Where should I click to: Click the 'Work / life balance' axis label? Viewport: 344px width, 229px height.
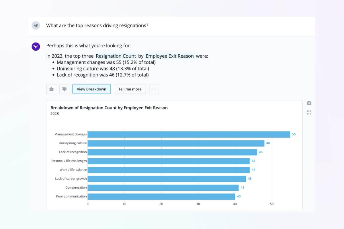(x=73, y=170)
